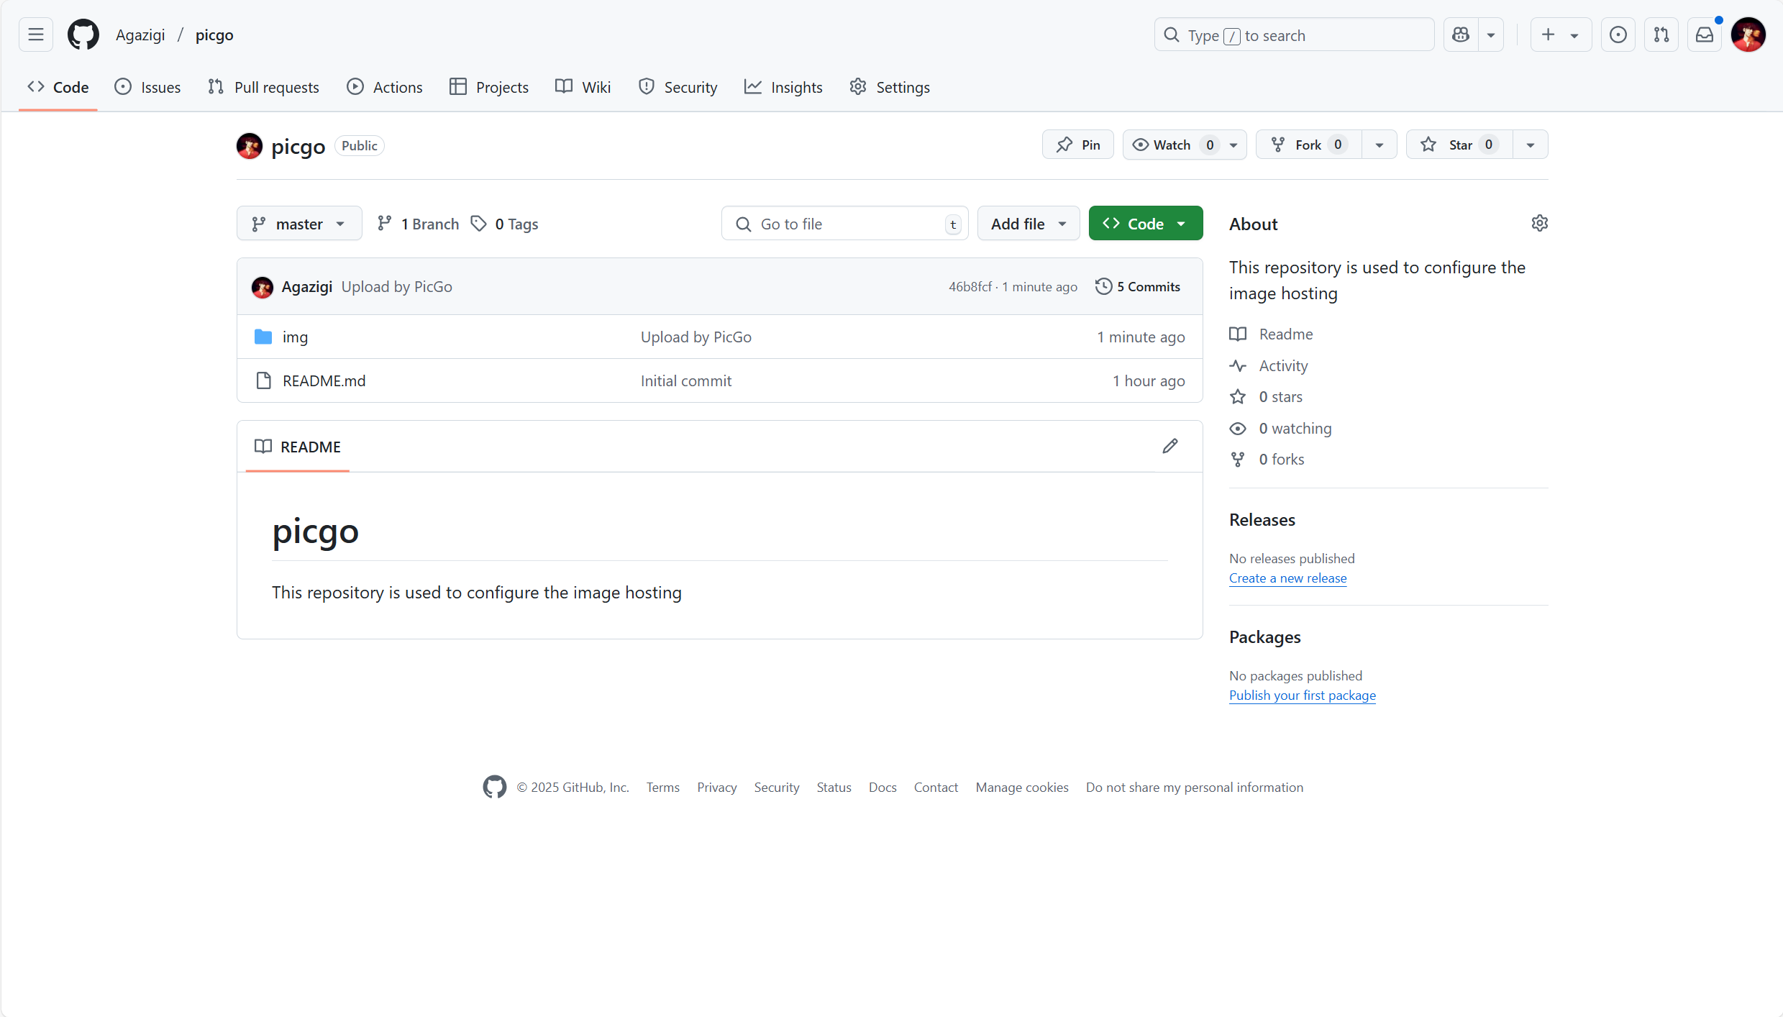Click Publish your first package

click(1302, 695)
